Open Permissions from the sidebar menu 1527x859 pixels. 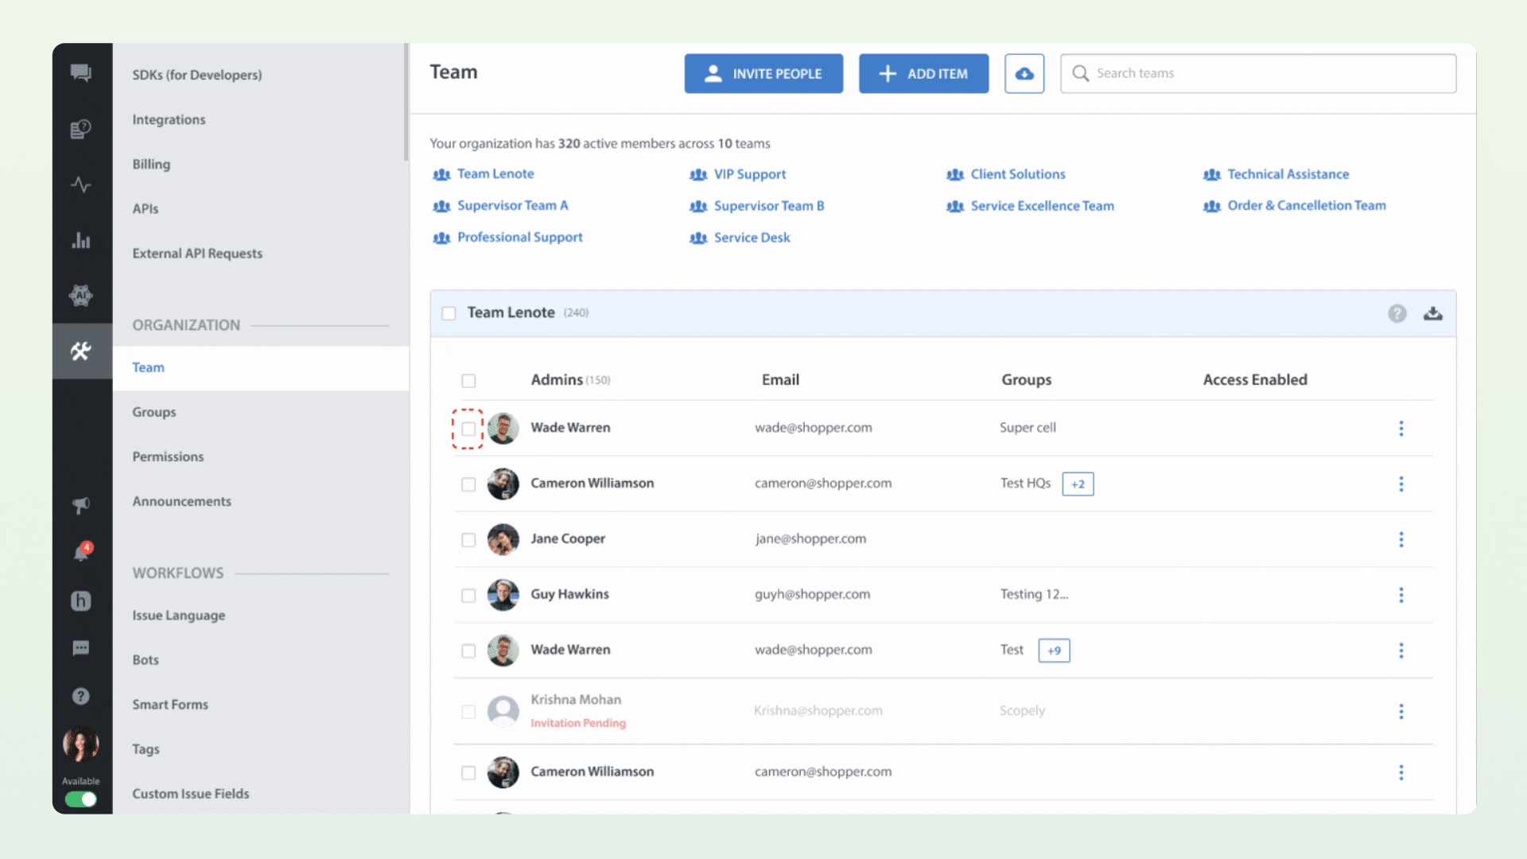click(x=168, y=456)
